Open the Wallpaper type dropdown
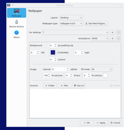The image size is (130, 130). coord(71,23)
